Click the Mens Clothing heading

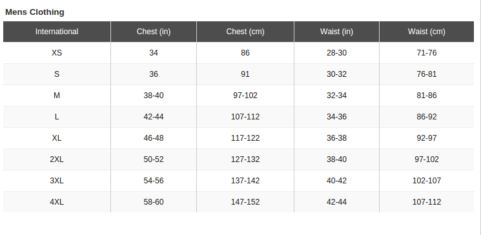[35, 12]
